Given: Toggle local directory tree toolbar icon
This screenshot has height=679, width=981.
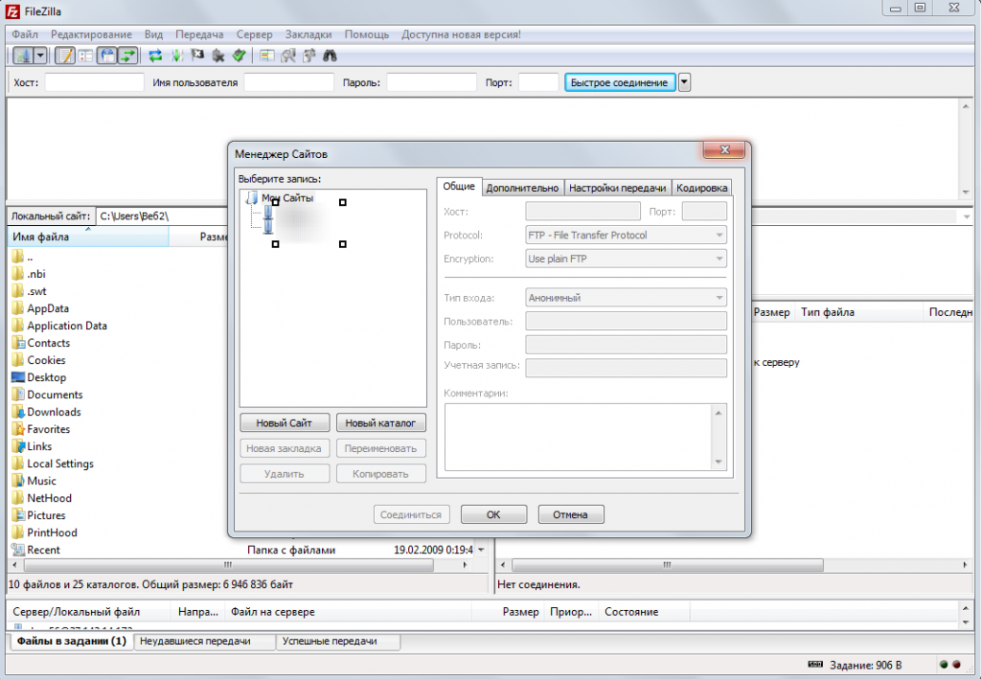Looking at the screenshot, I should (85, 56).
